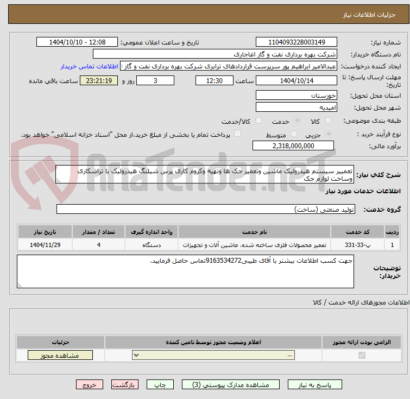Click the quantity cell showing 4
This screenshot has width=410, height=399.
[x=99, y=245]
